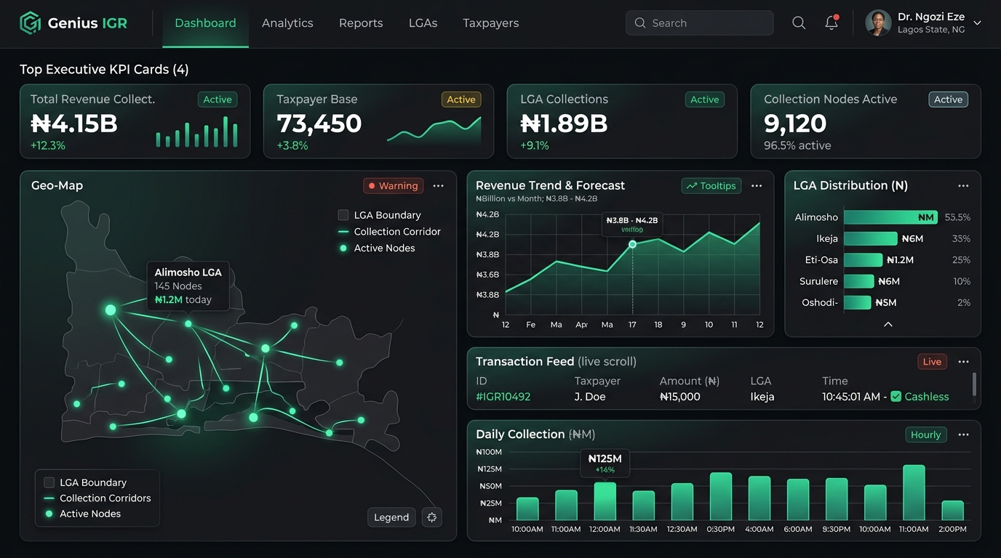Image resolution: width=1001 pixels, height=558 pixels.
Task: Click the Cashless checkmark icon
Action: [x=896, y=397]
